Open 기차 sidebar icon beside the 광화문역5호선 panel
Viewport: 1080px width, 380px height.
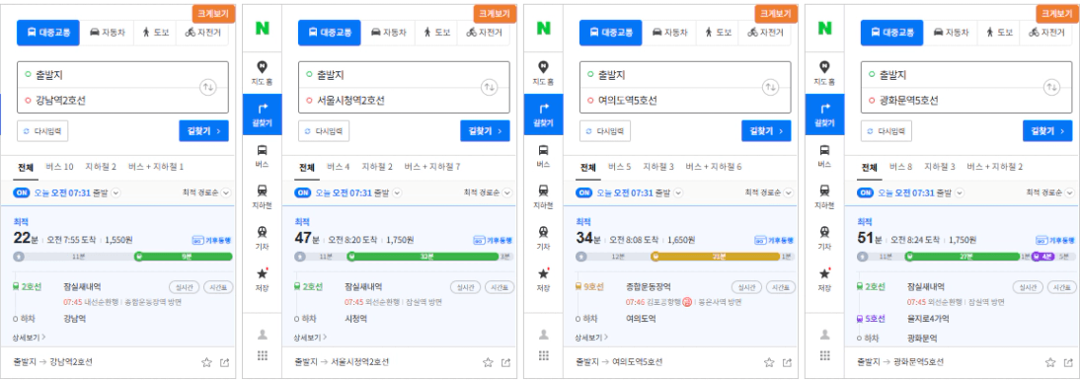[x=824, y=238]
